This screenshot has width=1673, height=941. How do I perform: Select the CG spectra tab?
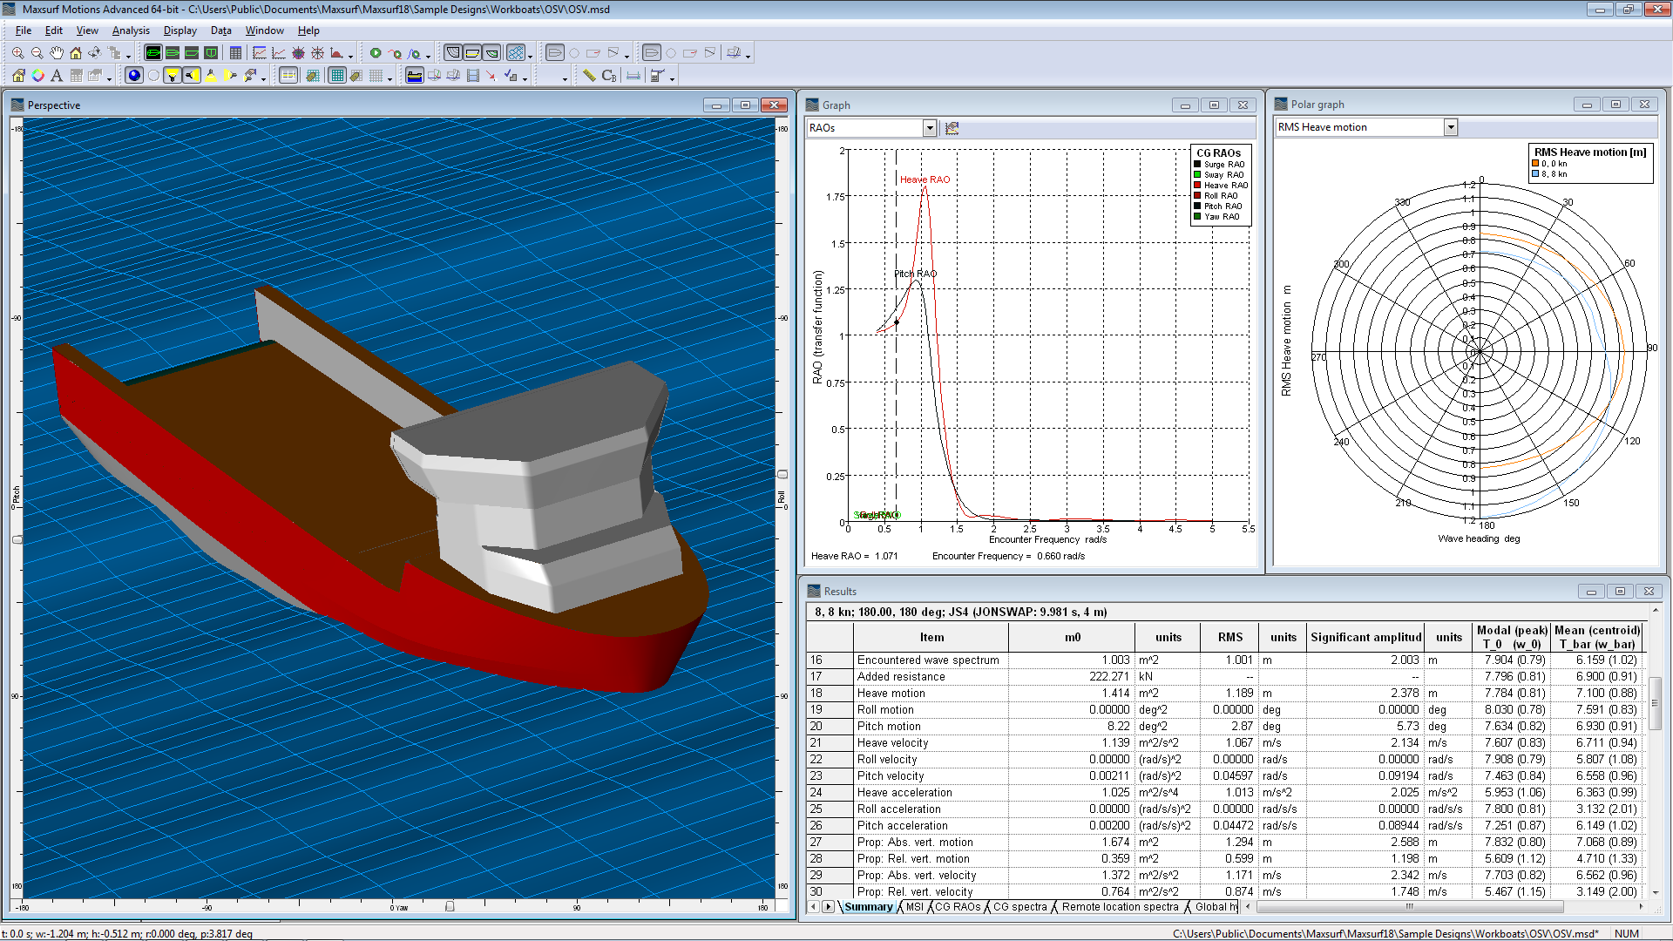coord(1020,907)
